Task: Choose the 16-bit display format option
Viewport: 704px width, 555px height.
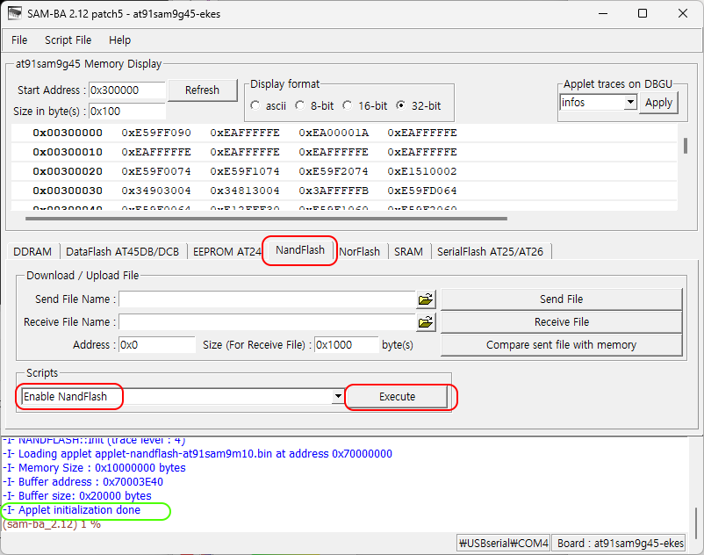Action: pos(348,105)
